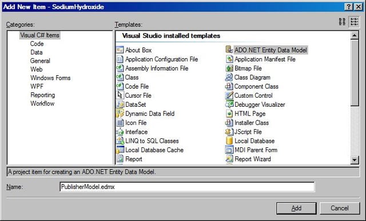Select the Component Class icon

(x=229, y=86)
